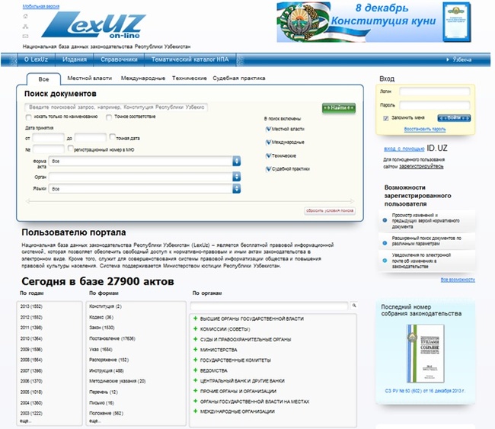The image size is (495, 429).
Task: Click plus icon next to МИНИСТЕРСТВА
Action: click(196, 350)
